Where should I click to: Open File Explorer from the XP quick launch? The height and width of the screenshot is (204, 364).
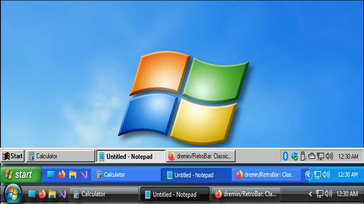coord(73,175)
